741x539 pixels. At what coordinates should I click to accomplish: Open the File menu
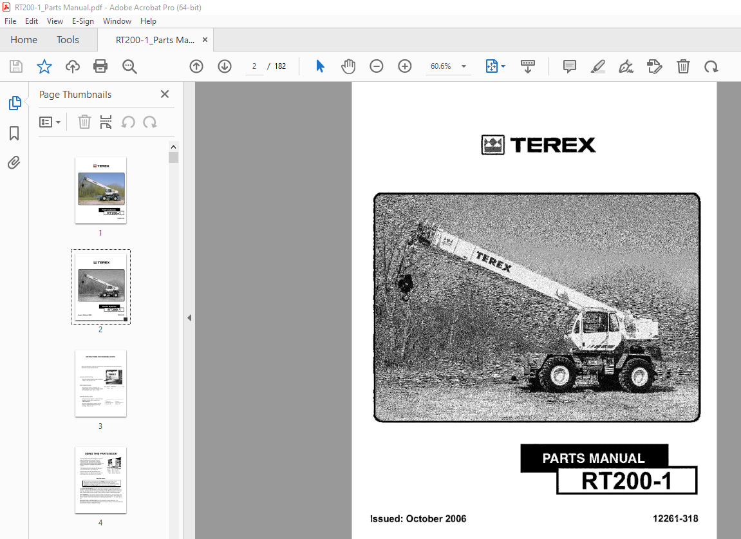pos(10,21)
